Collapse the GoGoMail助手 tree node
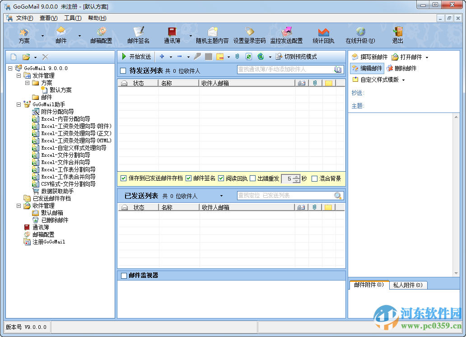466x337 pixels. pyautogui.click(x=19, y=103)
